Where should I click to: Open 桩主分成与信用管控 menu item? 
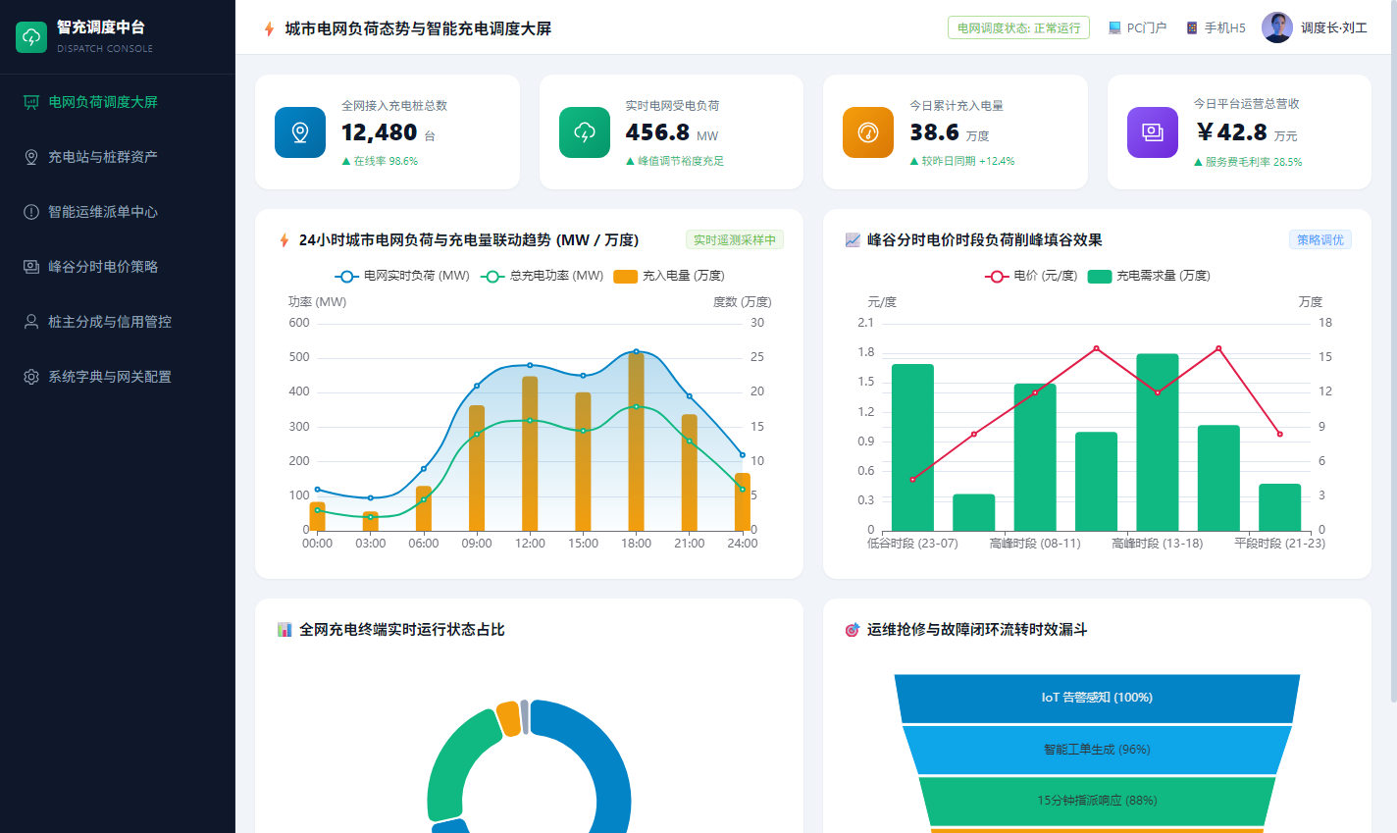click(x=118, y=322)
